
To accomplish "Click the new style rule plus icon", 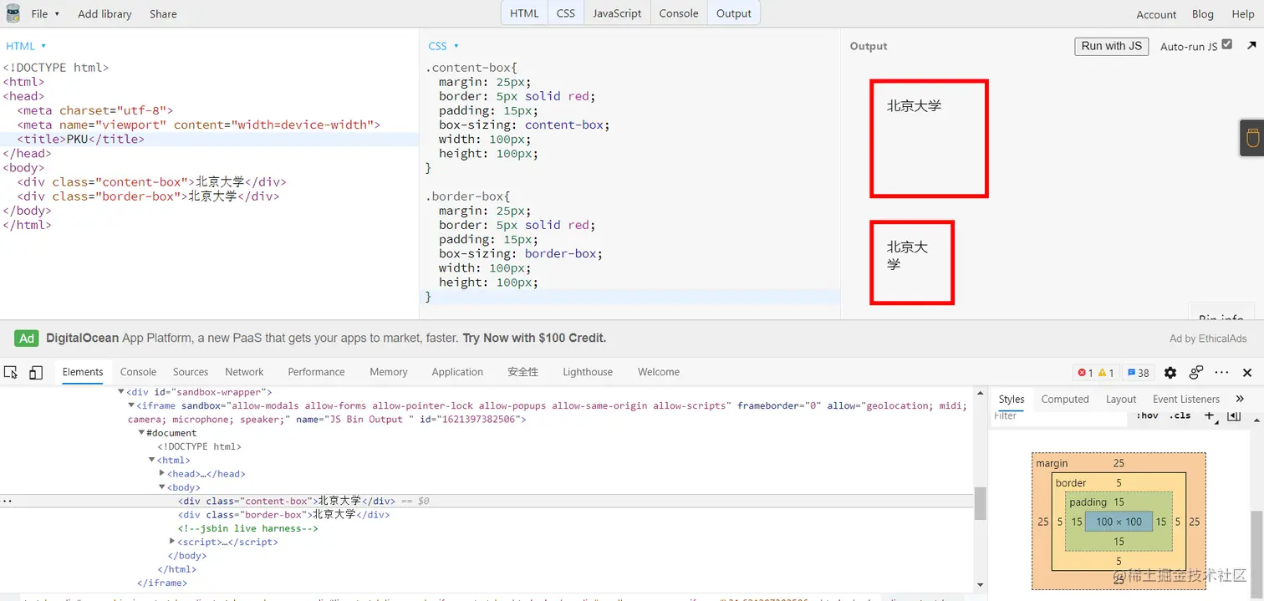I will click(x=1210, y=415).
